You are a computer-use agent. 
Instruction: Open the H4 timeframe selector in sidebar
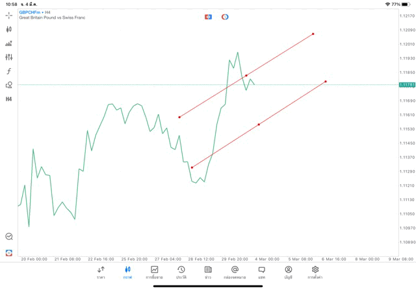(8, 99)
